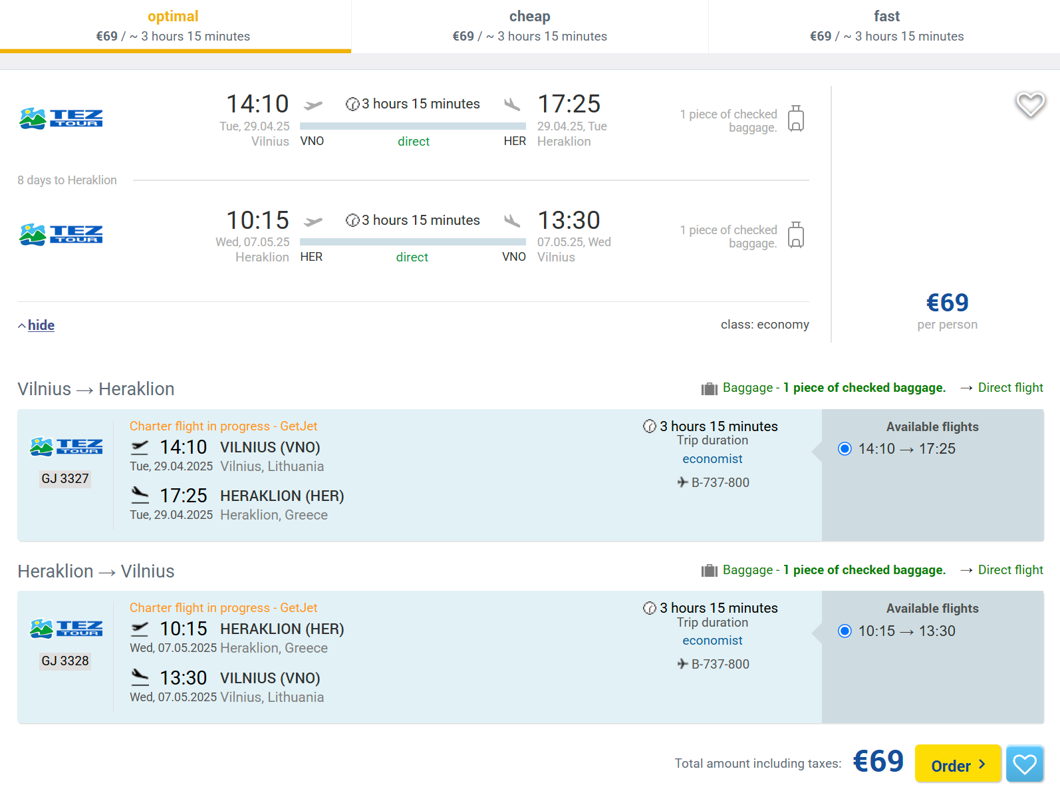Image resolution: width=1060 pixels, height=797 pixels.
Task: Click the Tez Tour logo in the GJ 3328 details
Action: [x=66, y=629]
